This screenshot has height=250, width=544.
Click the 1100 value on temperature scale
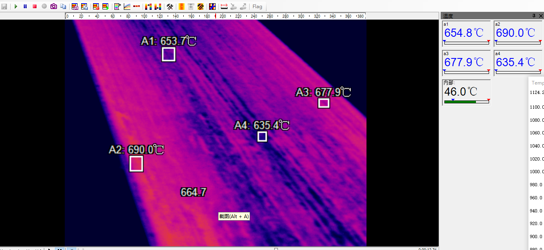537,107
